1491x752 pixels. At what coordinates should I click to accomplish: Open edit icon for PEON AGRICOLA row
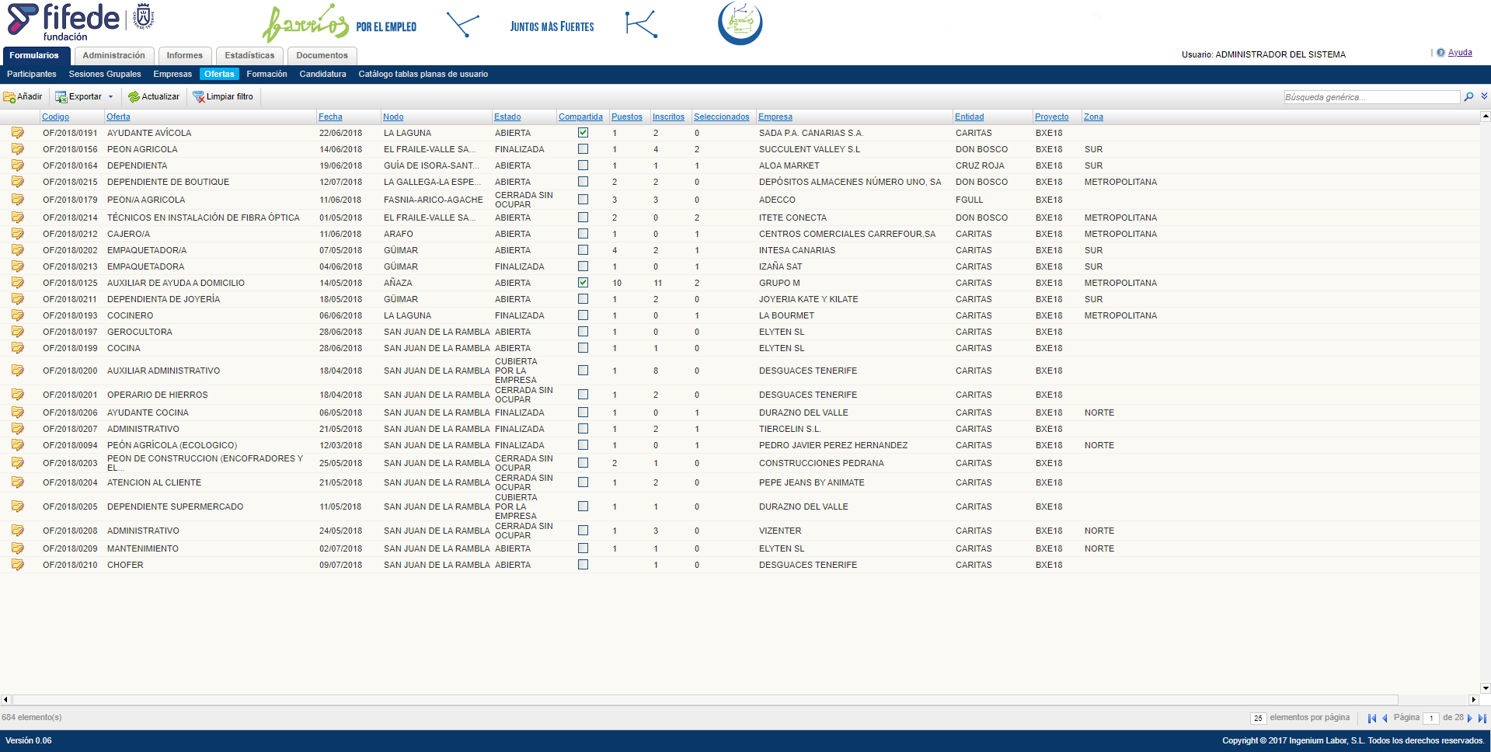17,149
